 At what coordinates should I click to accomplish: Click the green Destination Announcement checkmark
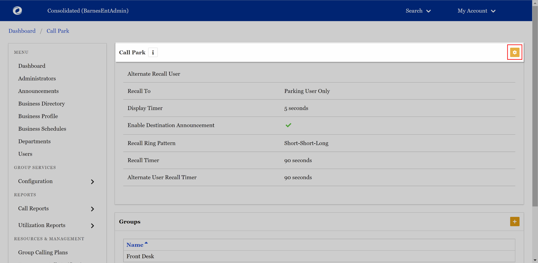(288, 125)
